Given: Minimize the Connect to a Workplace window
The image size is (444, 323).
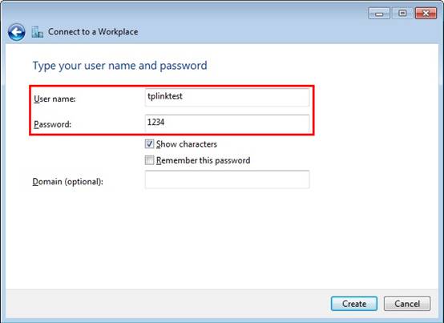Looking at the screenshot, I should point(379,14).
